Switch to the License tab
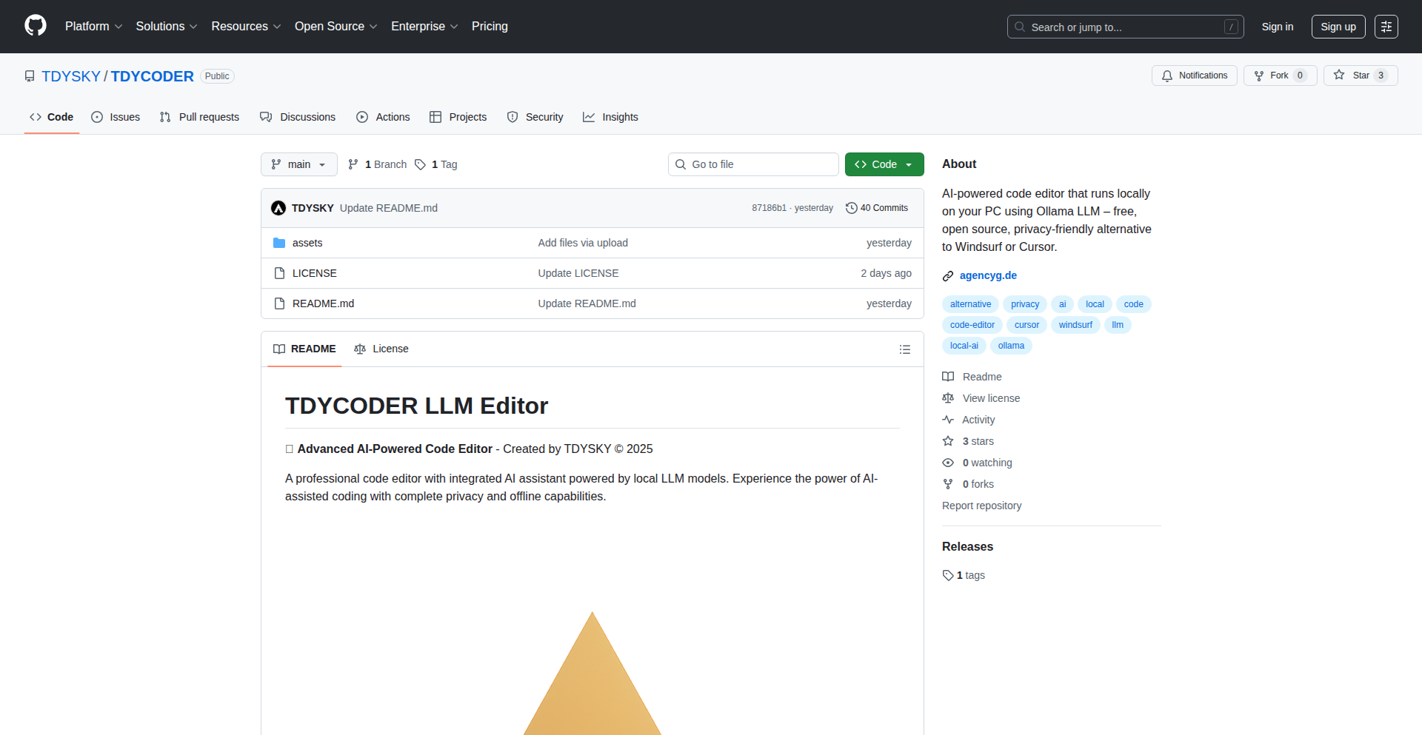Screen dimensions: 1422x735 click(381, 349)
